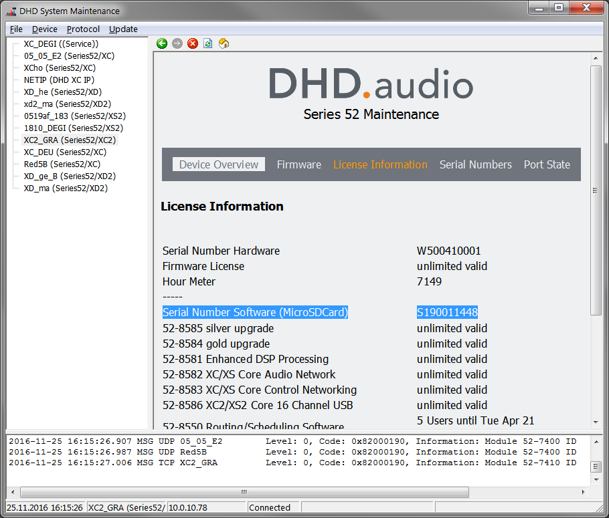Select 05_05_E2 (Series52/XC) device

[69, 56]
